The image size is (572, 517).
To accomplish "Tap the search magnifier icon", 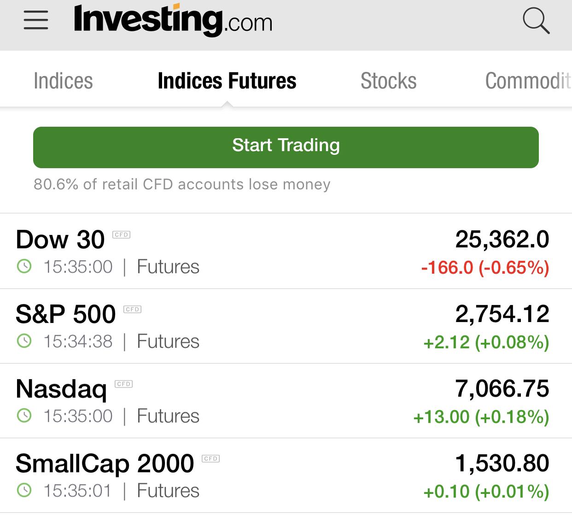I will [536, 21].
